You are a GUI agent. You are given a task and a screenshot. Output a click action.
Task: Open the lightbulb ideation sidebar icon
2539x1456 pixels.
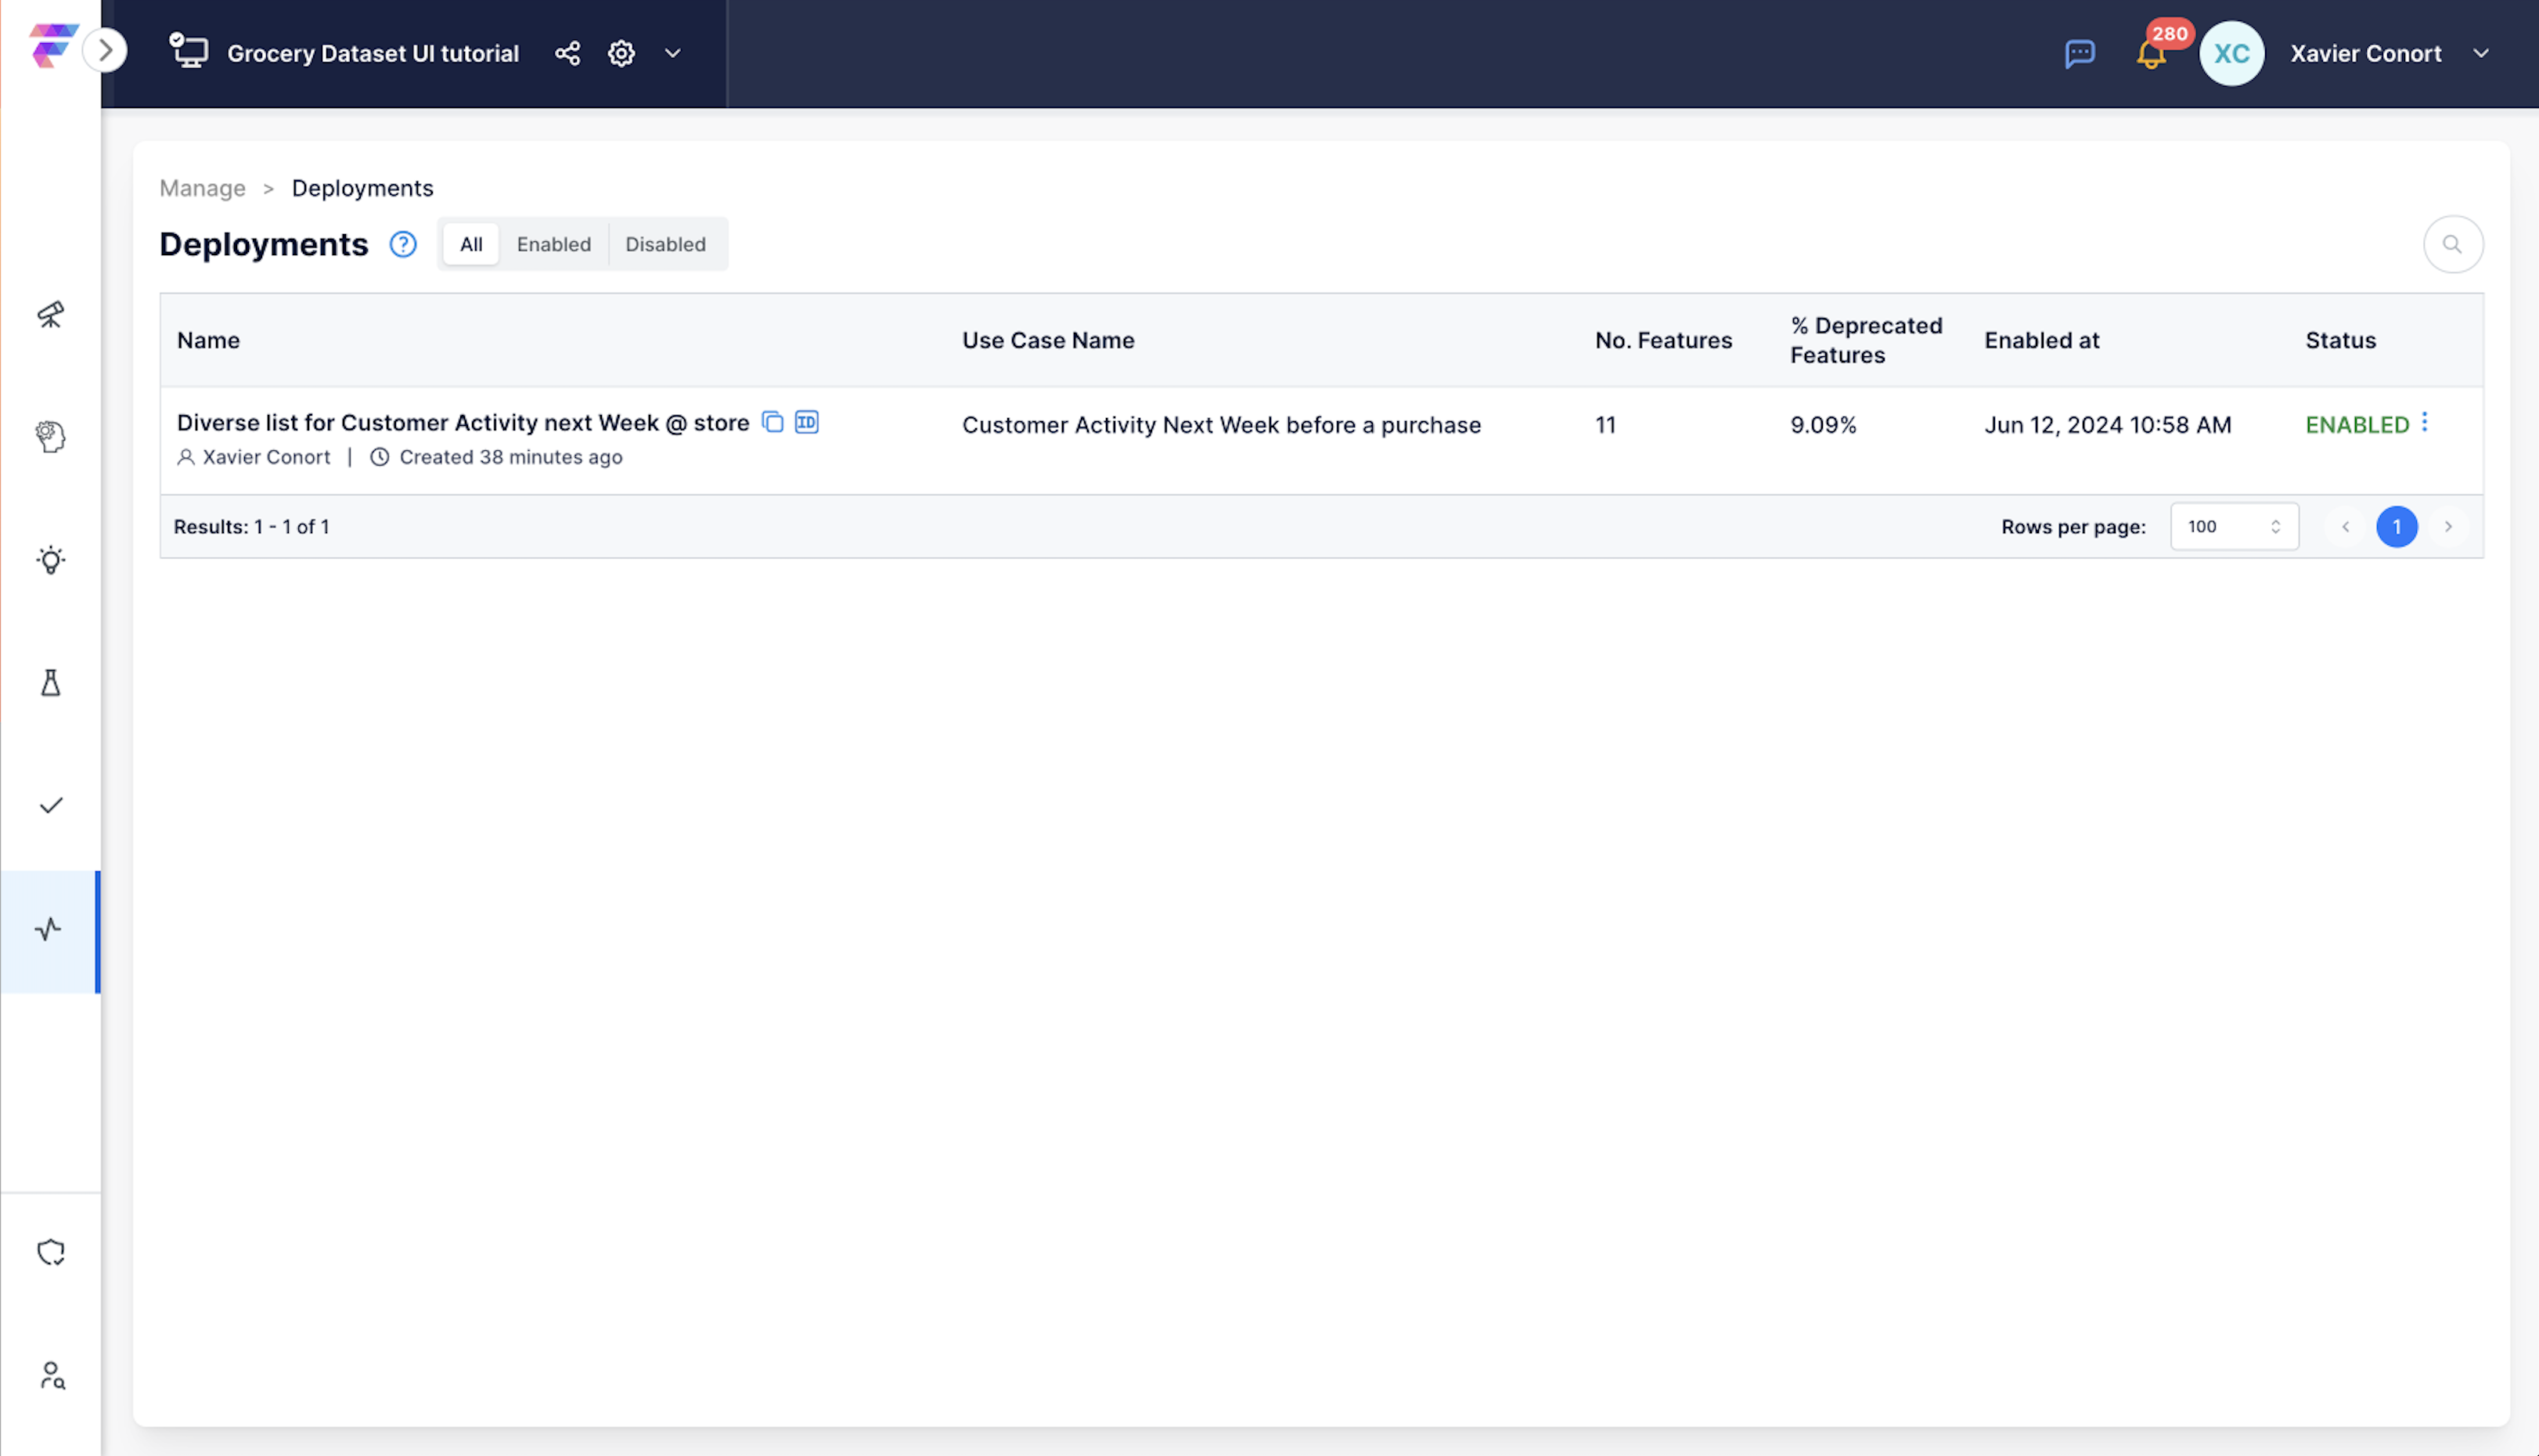pyautogui.click(x=51, y=560)
